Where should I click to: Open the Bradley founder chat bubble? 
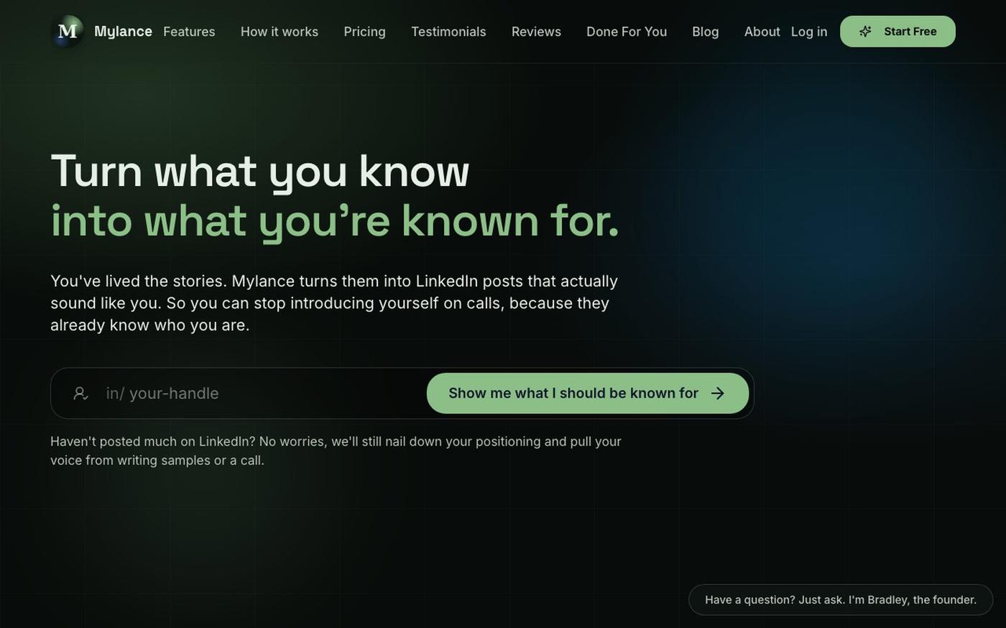[841, 600]
